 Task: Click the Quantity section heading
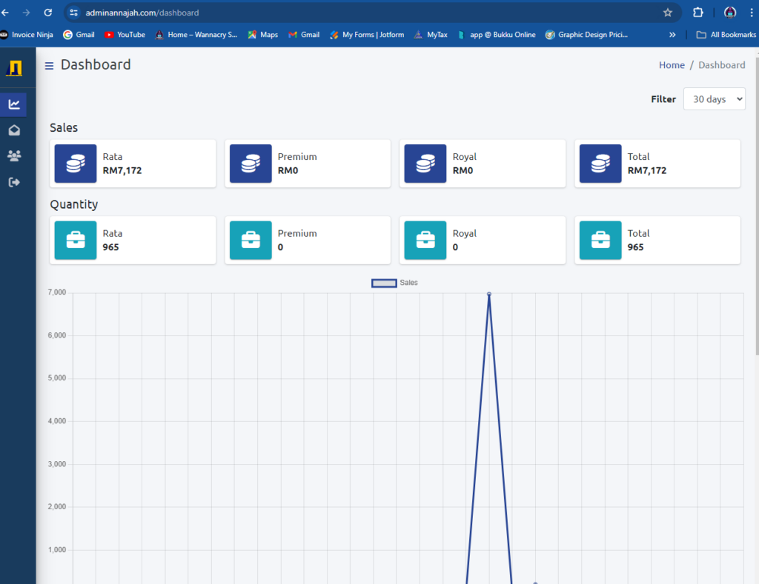[74, 204]
